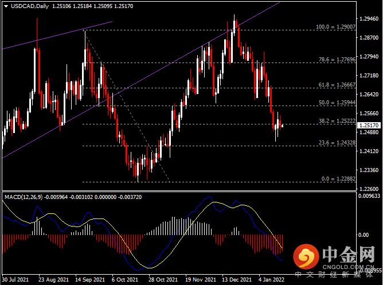The image size is (383, 285).
Task: Click the 38.2 Fibonacci level label
Action: pyautogui.click(x=337, y=121)
